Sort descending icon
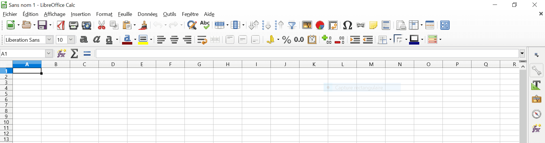 click(x=279, y=25)
